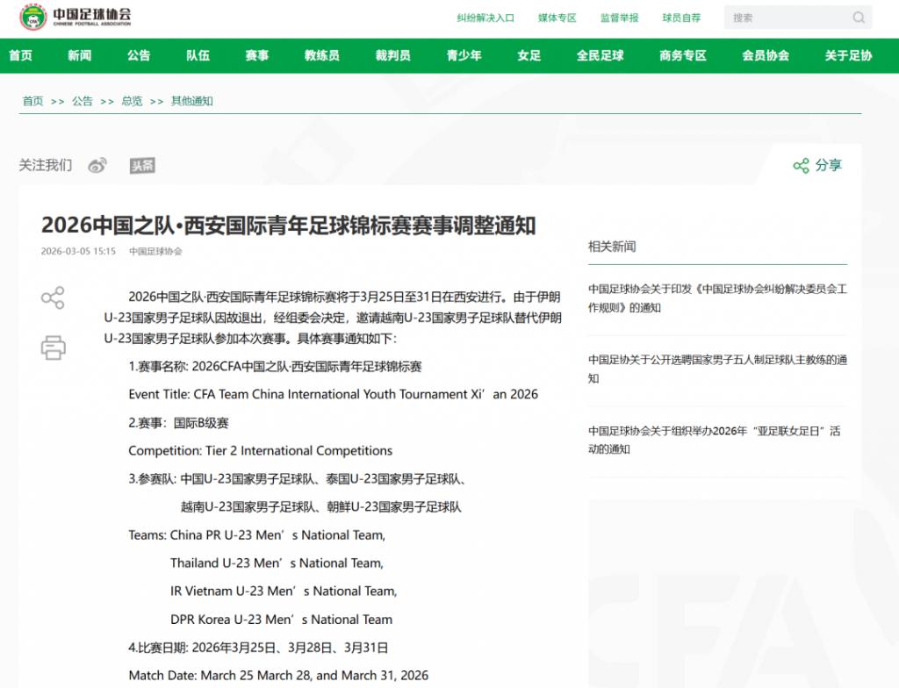
Task: Open 纠纷解决入口 top link
Action: [x=485, y=18]
